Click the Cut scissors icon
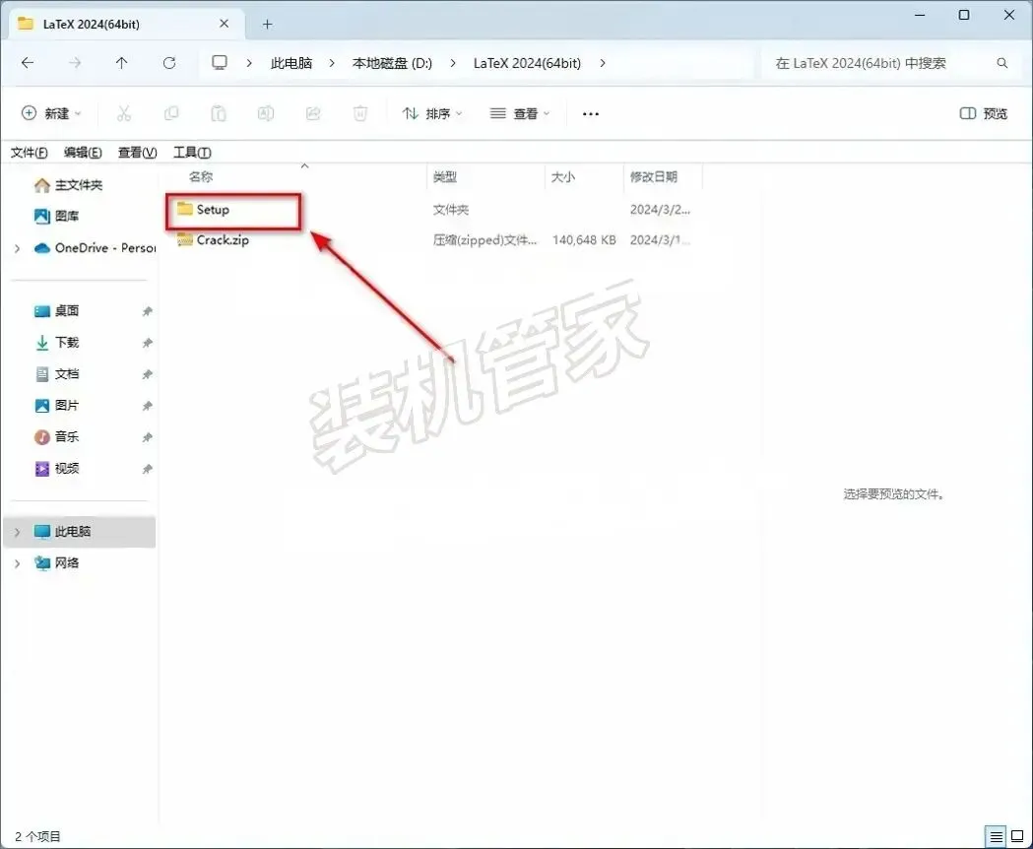The width and height of the screenshot is (1033, 849). tap(124, 113)
